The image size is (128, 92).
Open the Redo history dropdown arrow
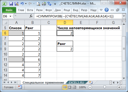click(34, 4)
